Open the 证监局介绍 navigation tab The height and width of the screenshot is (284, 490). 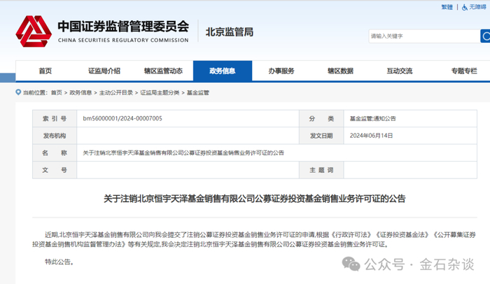[x=104, y=71]
